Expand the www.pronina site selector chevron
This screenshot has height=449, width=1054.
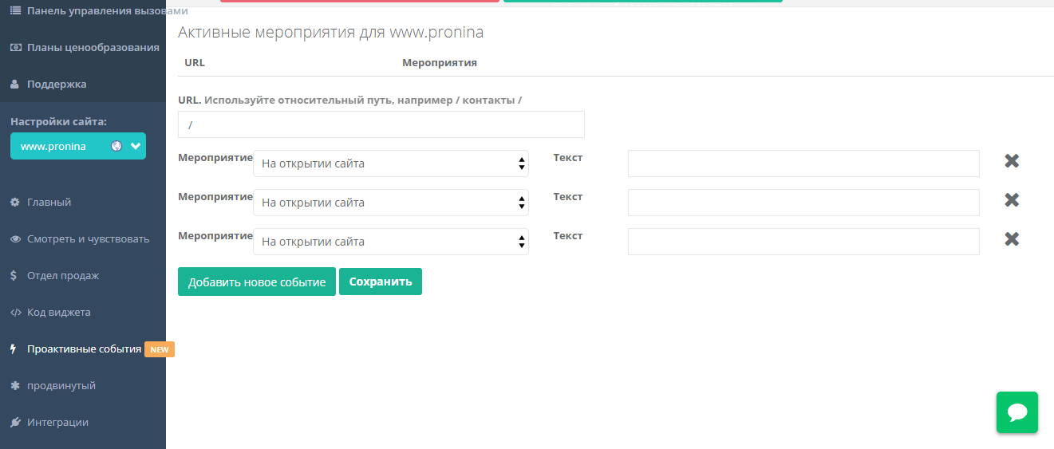[x=136, y=146]
